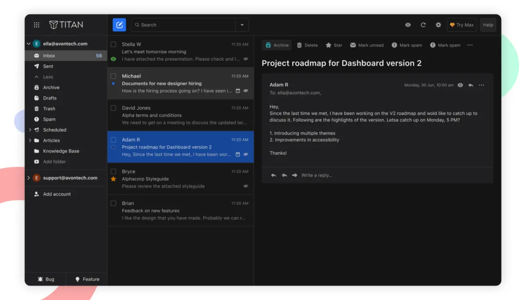This screenshot has width=526, height=300.
Task: Open the Drafts folder
Action: (50, 98)
